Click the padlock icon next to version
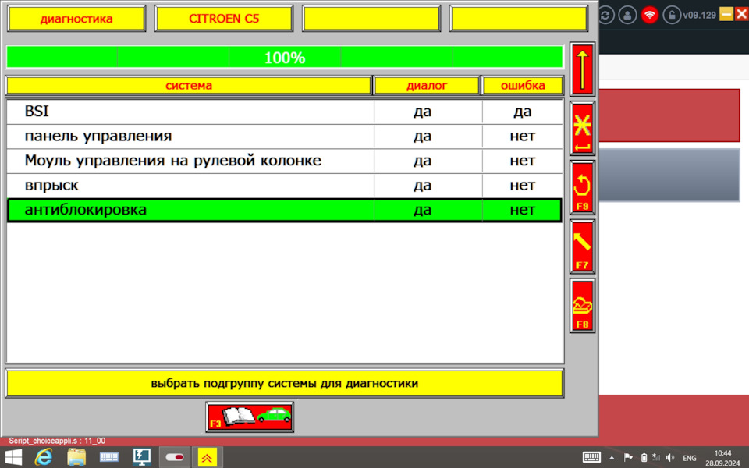Image resolution: width=749 pixels, height=468 pixels. coord(672,15)
